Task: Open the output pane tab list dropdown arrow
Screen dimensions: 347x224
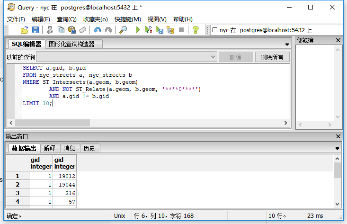Action: [x=337, y=149]
